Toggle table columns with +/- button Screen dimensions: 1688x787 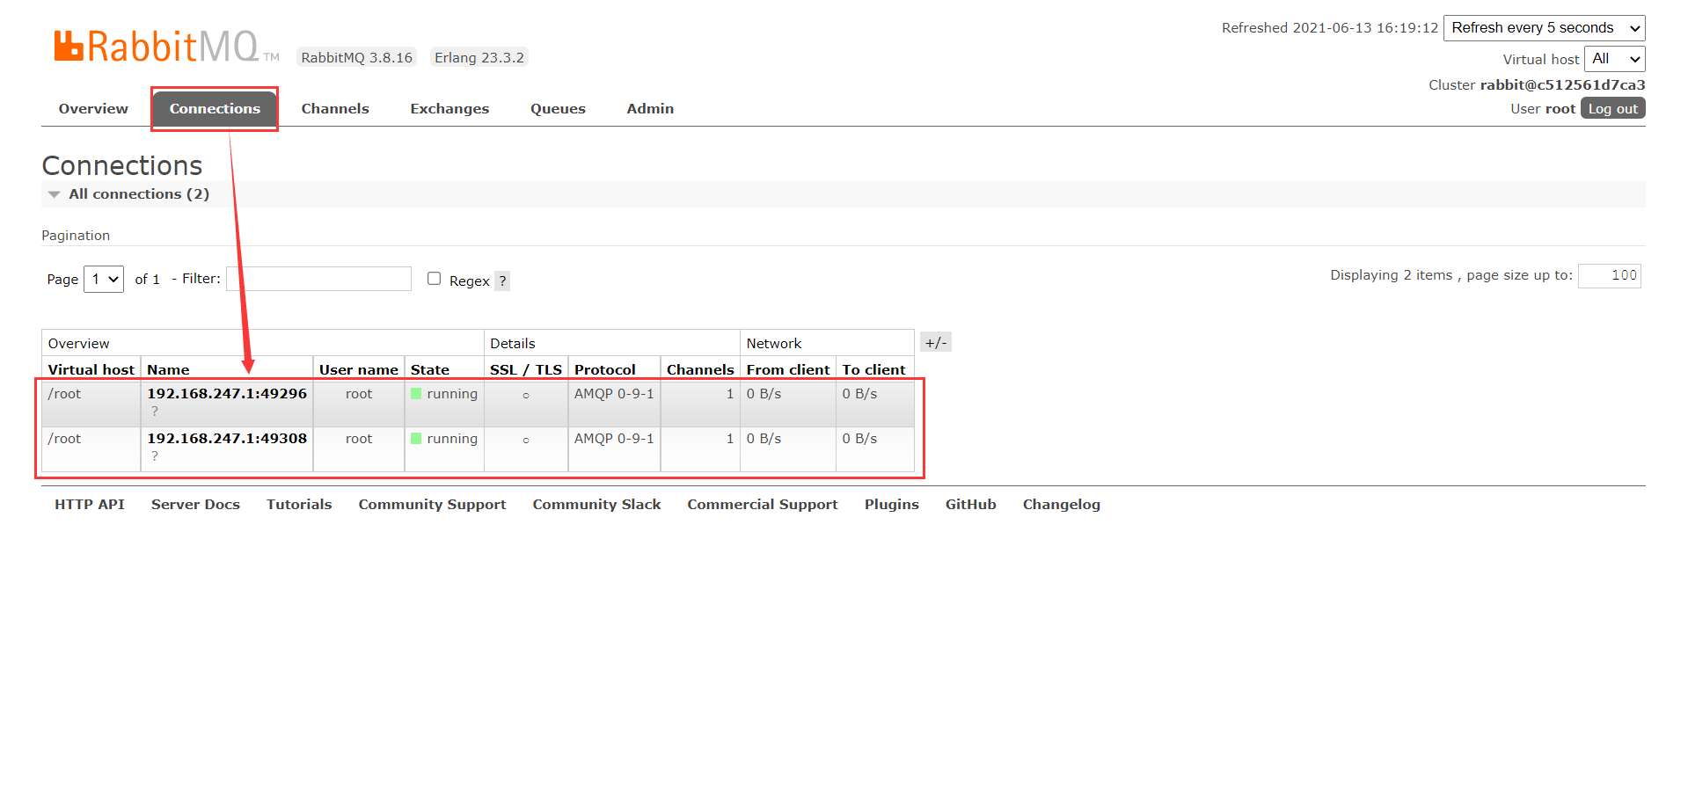[935, 343]
